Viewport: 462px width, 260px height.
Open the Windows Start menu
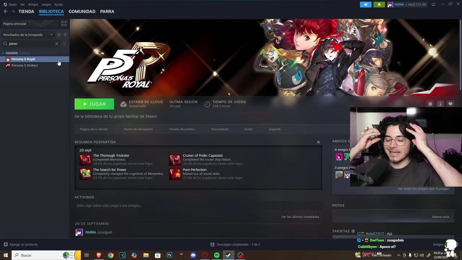[6, 255]
